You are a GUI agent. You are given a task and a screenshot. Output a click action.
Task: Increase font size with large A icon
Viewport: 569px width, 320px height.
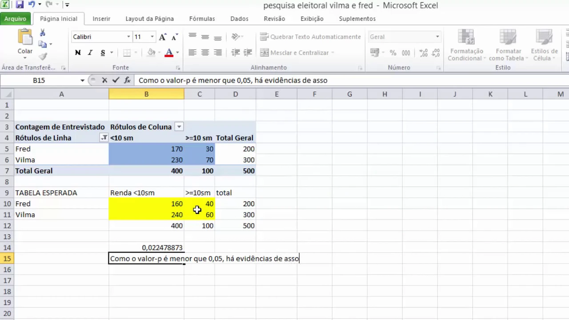tap(163, 37)
